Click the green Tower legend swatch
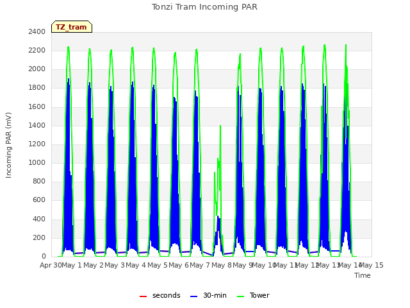The width and height of the screenshot is (410, 308). point(240,296)
